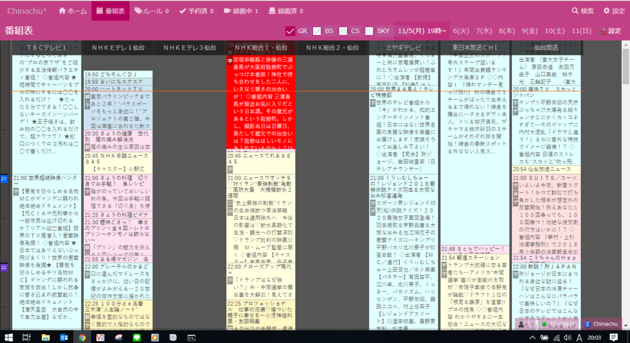Open the ルール rules page
Screen dimensions: 630x343
pyautogui.click(x=151, y=11)
